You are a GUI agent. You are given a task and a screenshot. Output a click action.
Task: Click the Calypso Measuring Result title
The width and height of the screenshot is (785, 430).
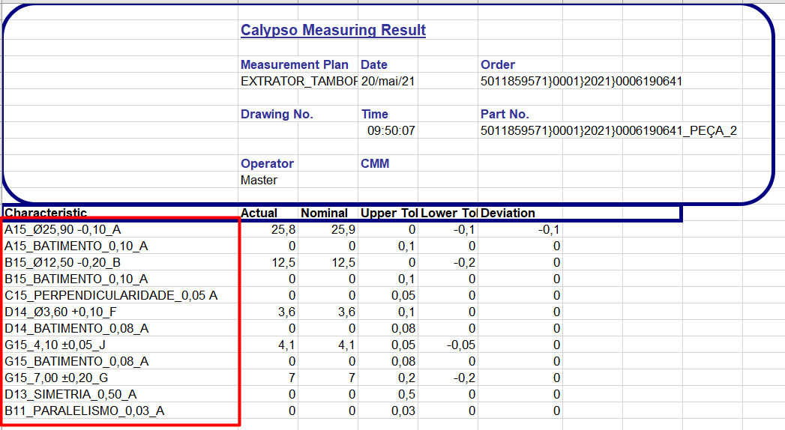(333, 30)
